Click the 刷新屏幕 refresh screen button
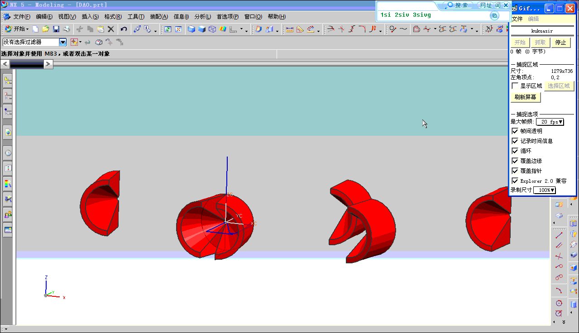 [526, 97]
